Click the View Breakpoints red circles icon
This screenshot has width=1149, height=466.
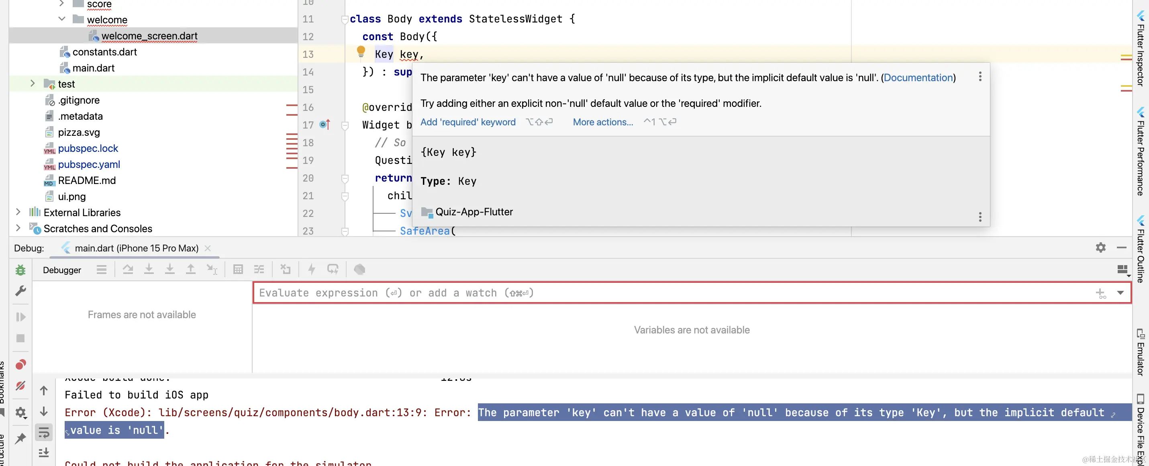coord(20,364)
